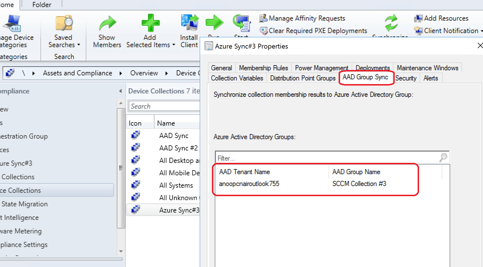Open the Collection Variables tab
Viewport: 483px width, 267px height.
pyautogui.click(x=237, y=78)
